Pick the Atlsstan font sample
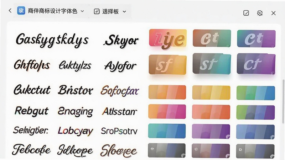 (120, 111)
